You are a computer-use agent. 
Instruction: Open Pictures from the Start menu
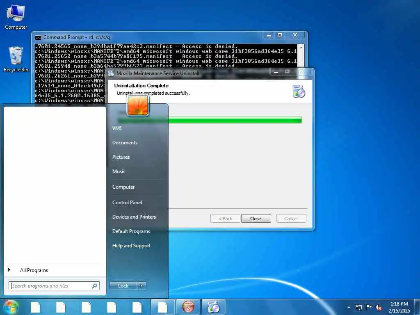[121, 157]
